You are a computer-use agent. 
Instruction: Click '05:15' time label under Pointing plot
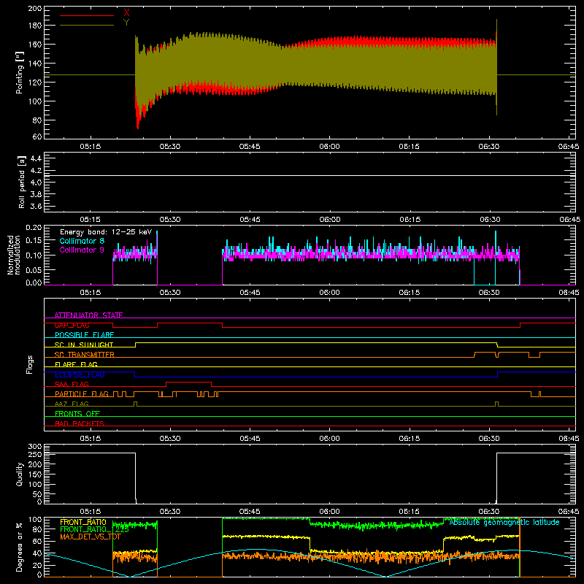[x=90, y=147]
